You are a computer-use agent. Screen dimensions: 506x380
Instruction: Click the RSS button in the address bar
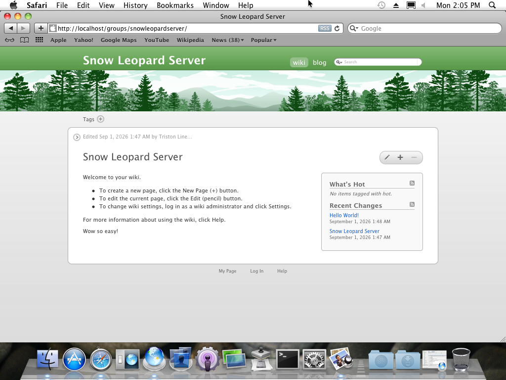325,28
